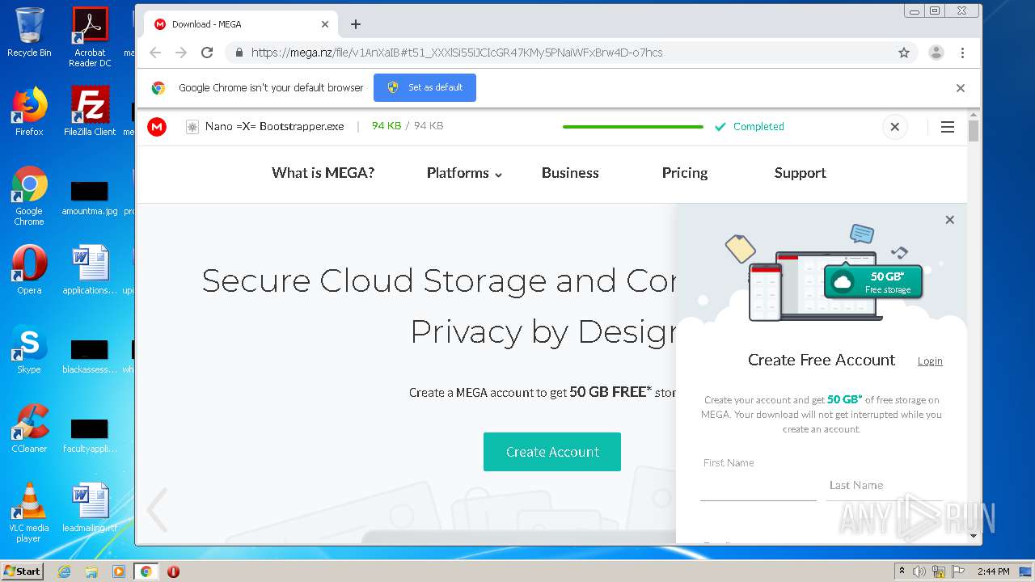
Task: Close the Download - MEGA tab
Action: coord(325,24)
